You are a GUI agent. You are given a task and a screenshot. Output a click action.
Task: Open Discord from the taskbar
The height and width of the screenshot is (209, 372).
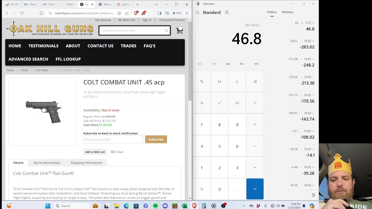click(x=165, y=206)
